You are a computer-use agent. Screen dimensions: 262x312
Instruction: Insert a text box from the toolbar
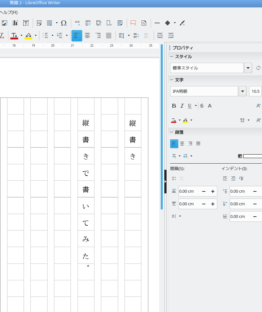(26, 23)
